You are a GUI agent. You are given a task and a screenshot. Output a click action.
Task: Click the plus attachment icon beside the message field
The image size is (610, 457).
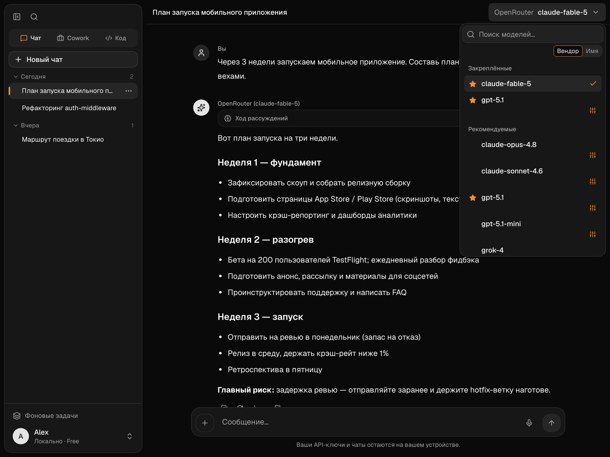pyautogui.click(x=205, y=423)
